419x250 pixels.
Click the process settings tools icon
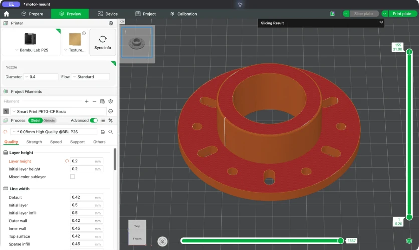[x=111, y=120]
